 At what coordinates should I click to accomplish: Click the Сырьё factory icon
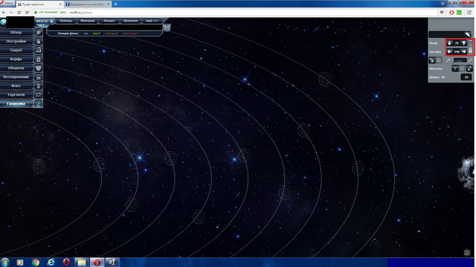38,50
